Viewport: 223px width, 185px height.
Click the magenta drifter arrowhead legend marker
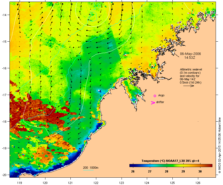click(153, 103)
